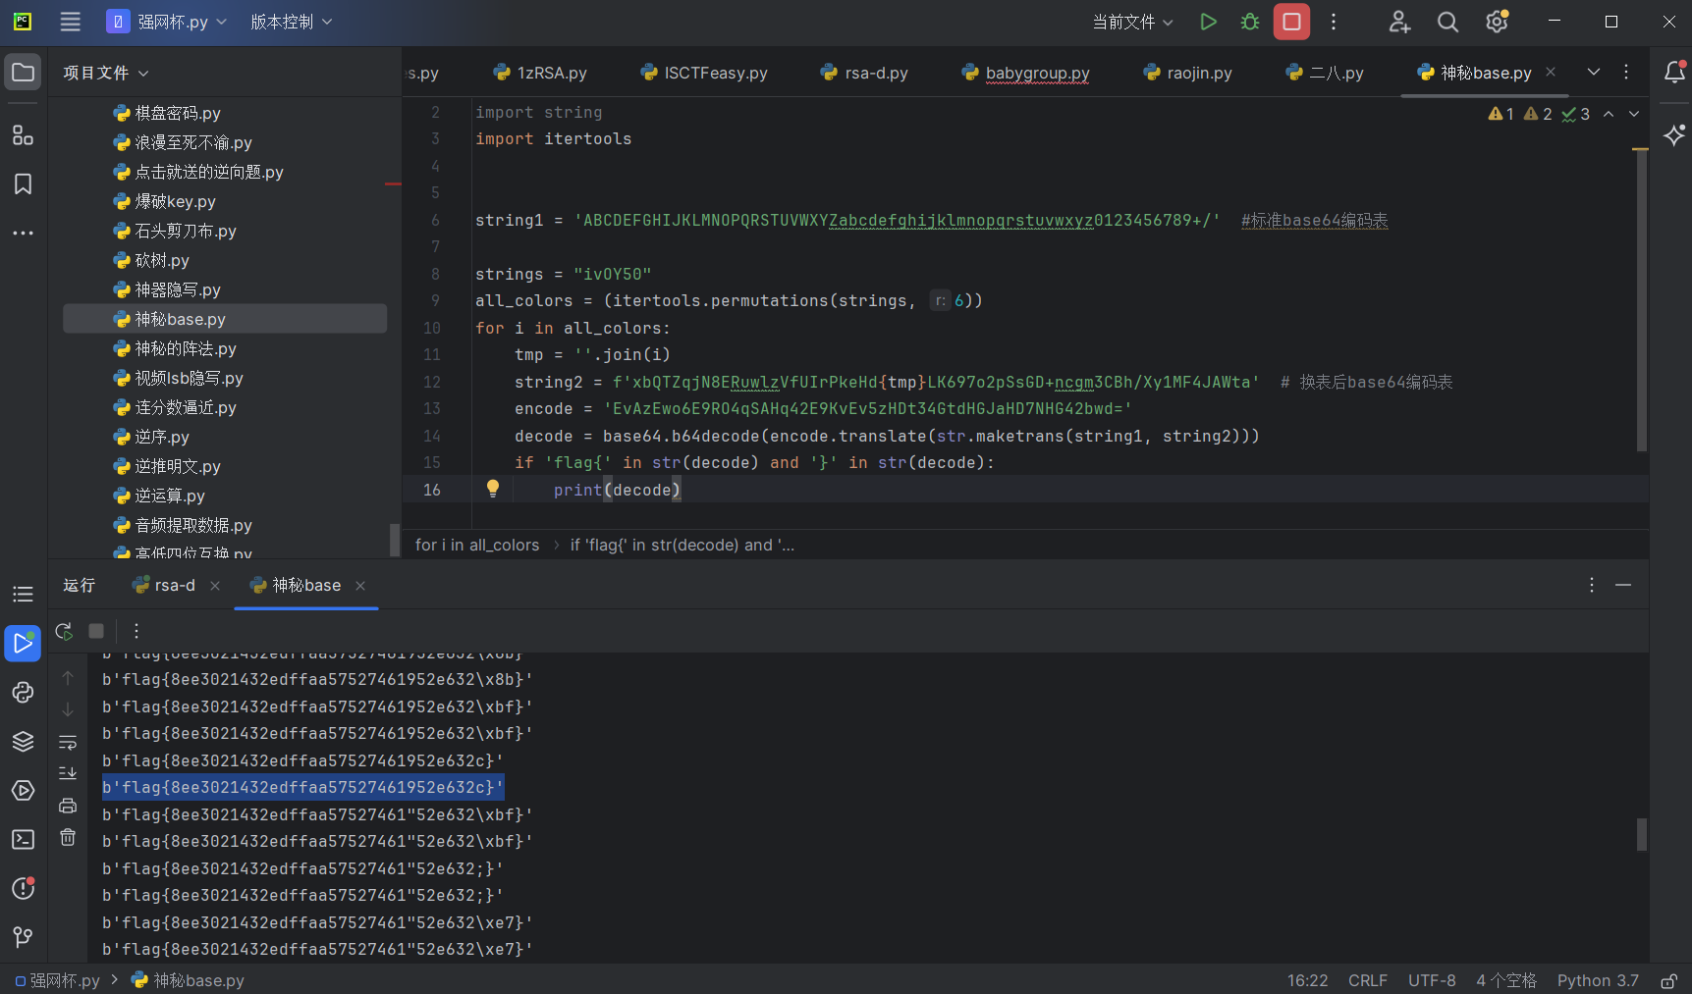Open the Notifications bell
The height and width of the screenshot is (994, 1692).
tap(1674, 72)
